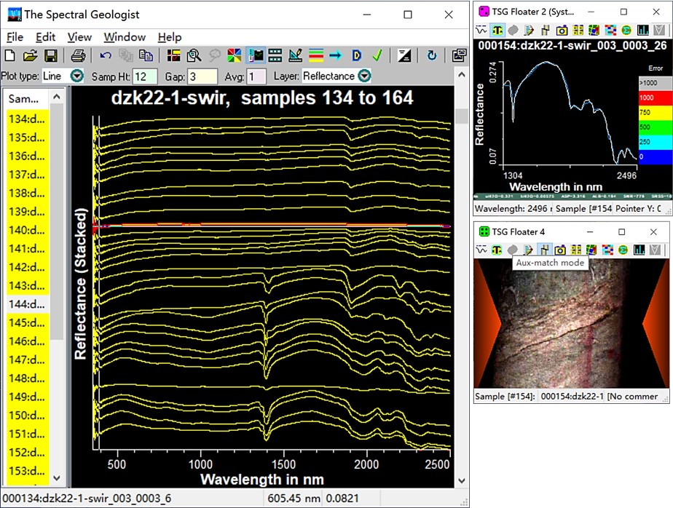Click the camera icon in TSG Floater 2
Image resolution: width=673 pixels, height=508 pixels.
pyautogui.click(x=562, y=31)
